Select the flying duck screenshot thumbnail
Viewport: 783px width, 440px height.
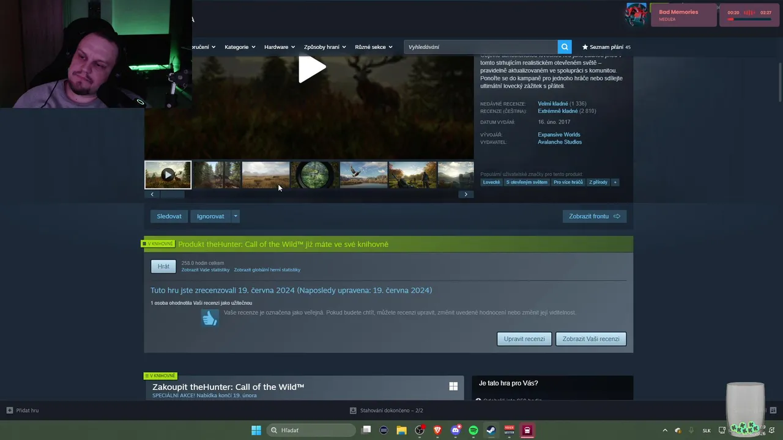pyautogui.click(x=363, y=175)
